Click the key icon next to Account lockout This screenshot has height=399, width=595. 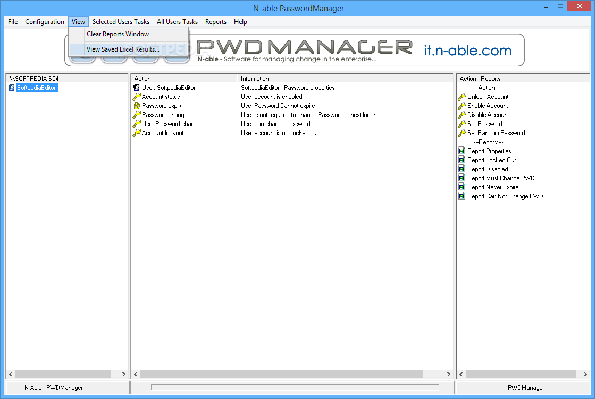click(x=136, y=133)
